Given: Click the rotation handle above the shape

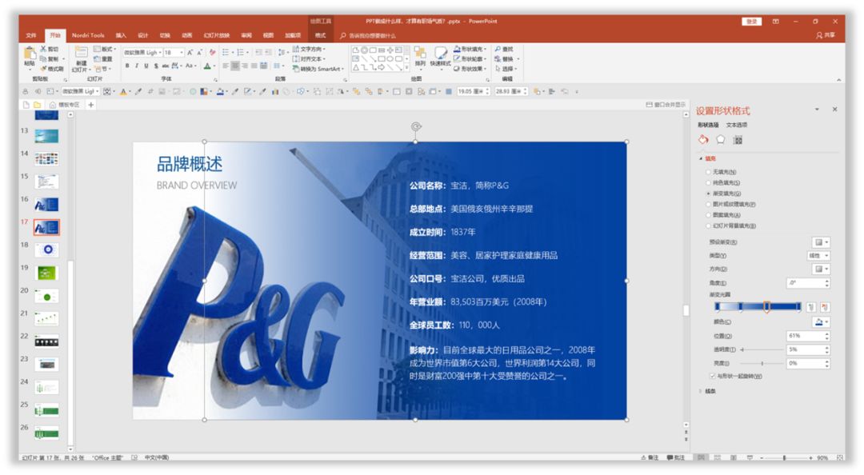Looking at the screenshot, I should pos(416,126).
